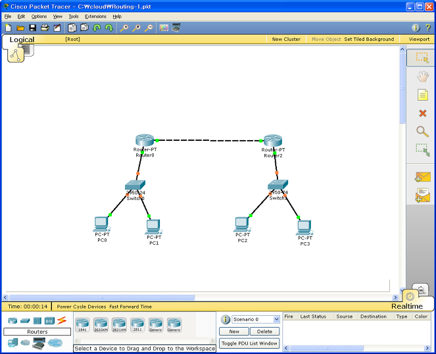Click the Paste toolbar icon
This screenshot has height=354, width=436.
coord(84,28)
